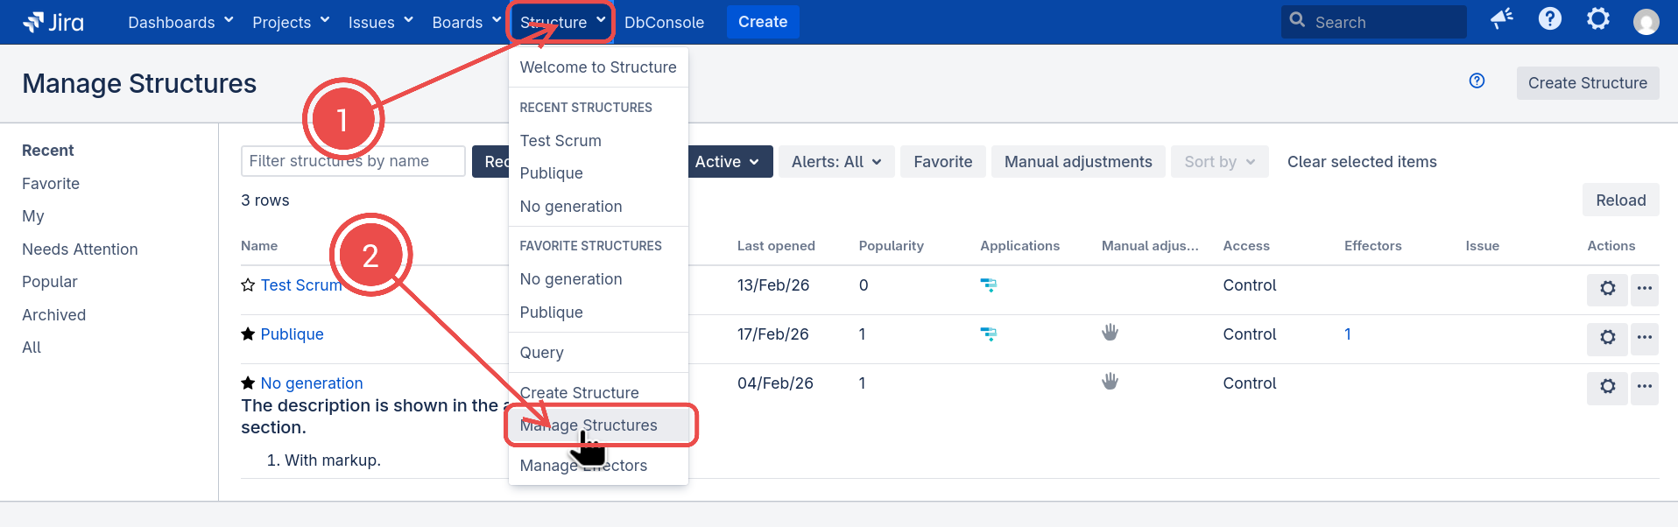Open Jira administration gear in top bar
The height and width of the screenshot is (527, 1678).
point(1598,19)
